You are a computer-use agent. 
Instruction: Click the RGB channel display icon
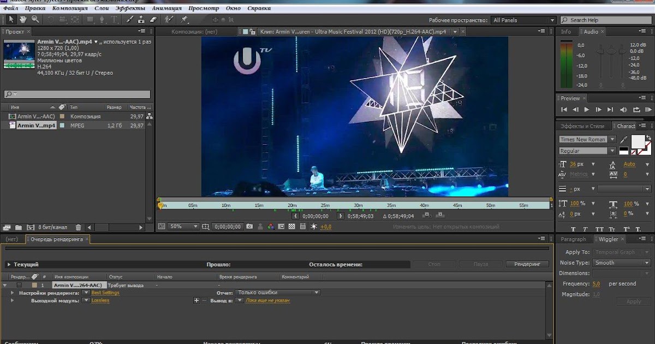point(271,226)
